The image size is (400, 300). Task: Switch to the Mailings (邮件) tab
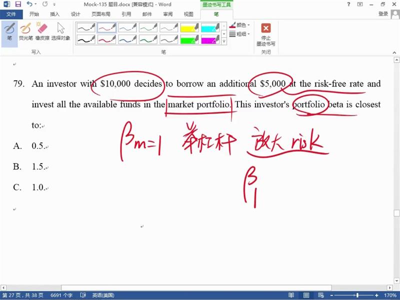pos(147,14)
